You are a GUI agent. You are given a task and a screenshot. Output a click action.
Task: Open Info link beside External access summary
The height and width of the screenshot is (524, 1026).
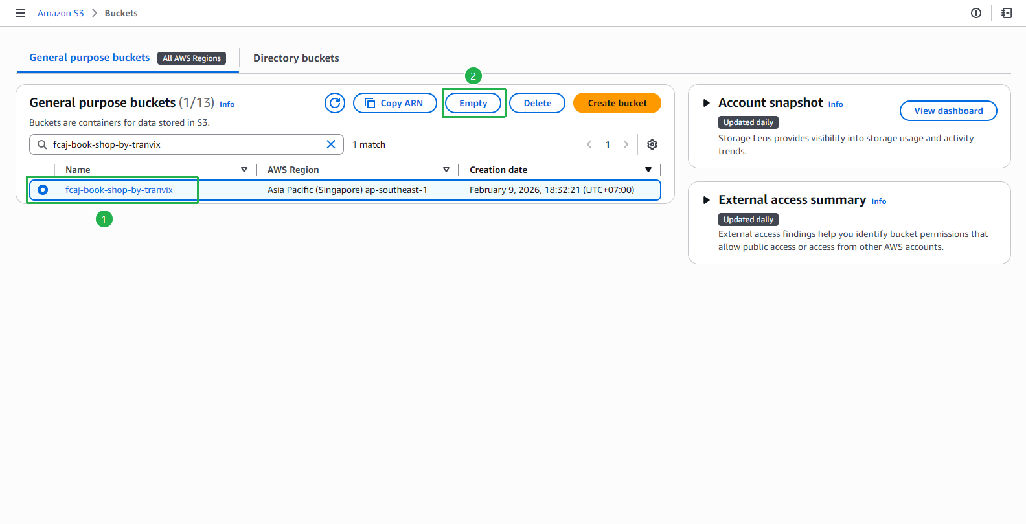point(879,201)
